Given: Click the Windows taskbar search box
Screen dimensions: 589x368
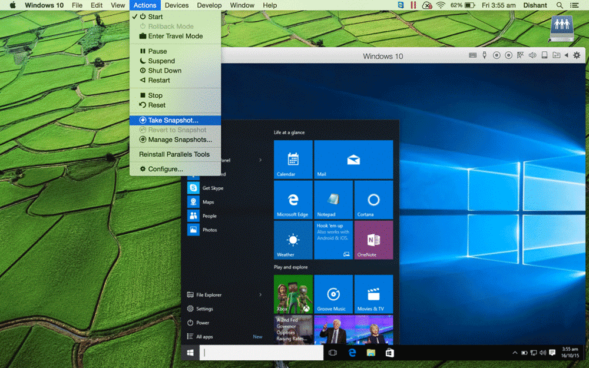Looking at the screenshot, I should tap(261, 353).
